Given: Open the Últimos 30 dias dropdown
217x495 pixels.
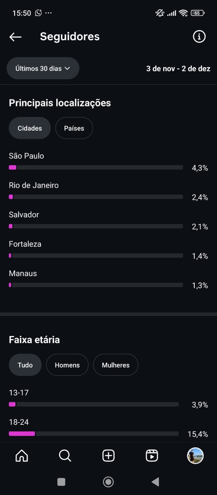Looking at the screenshot, I should [43, 68].
